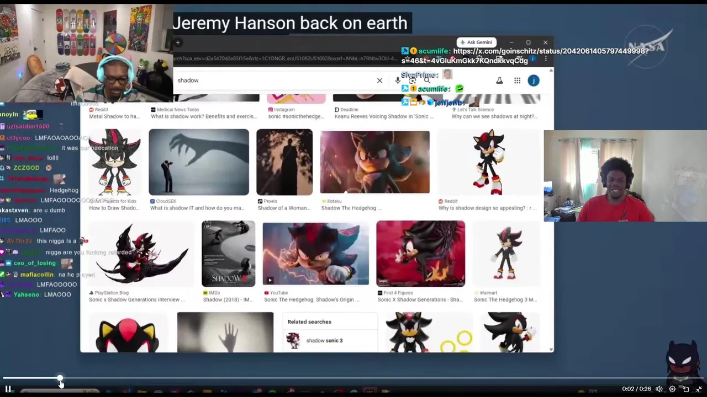Click chat username uzisaldim1600

[28, 126]
